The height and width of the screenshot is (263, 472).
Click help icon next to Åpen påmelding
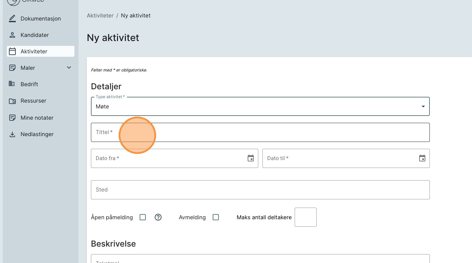click(158, 217)
